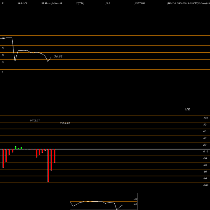Click the -100 label on MR axis
The height and width of the screenshot is (210, 210).
(206, 185)
